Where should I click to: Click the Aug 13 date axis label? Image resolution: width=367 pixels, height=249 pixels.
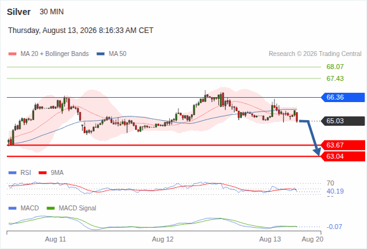[270, 240]
